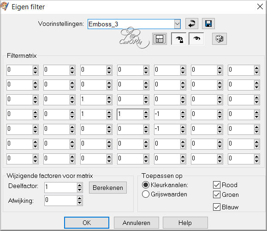Decrease the Afwijking value with the down arrow
Viewport: 267px width, 231px height.
pos(79,202)
